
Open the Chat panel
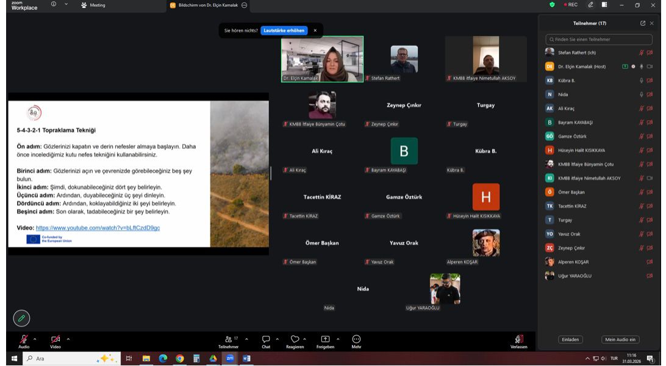266,339
